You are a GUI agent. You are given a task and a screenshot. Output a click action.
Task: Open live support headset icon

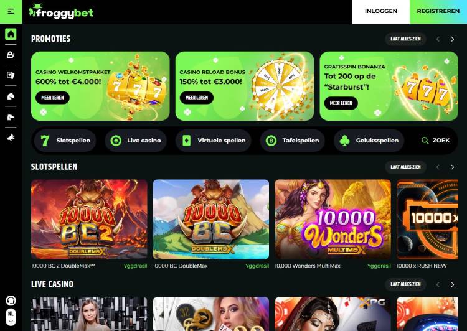click(x=11, y=301)
